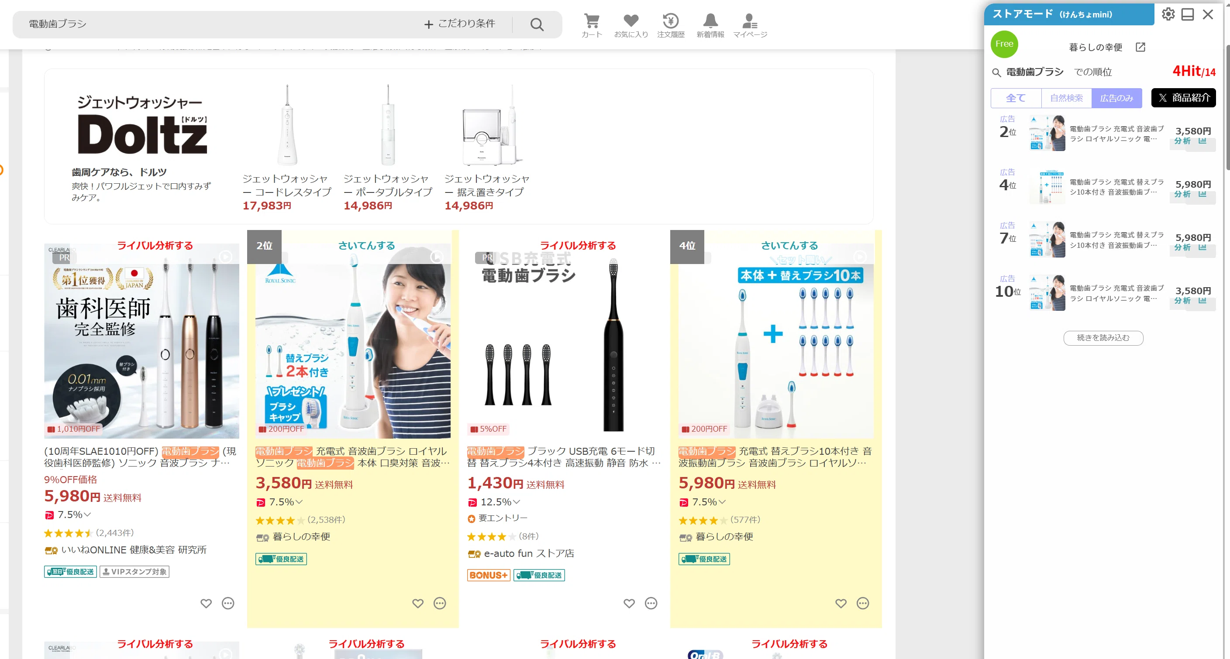Open more options for 1,430円 product
This screenshot has width=1230, height=659.
(x=651, y=603)
